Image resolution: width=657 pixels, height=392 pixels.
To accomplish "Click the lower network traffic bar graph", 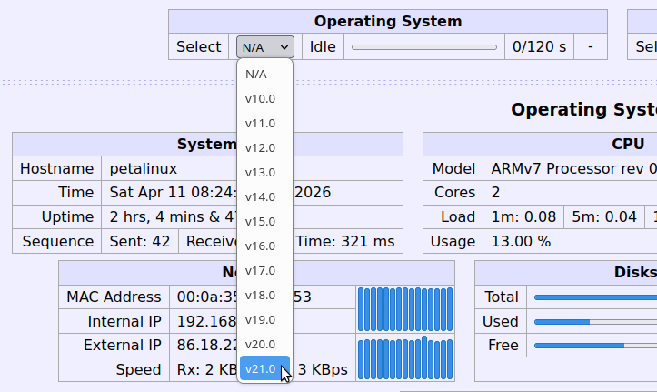I will (x=404, y=358).
